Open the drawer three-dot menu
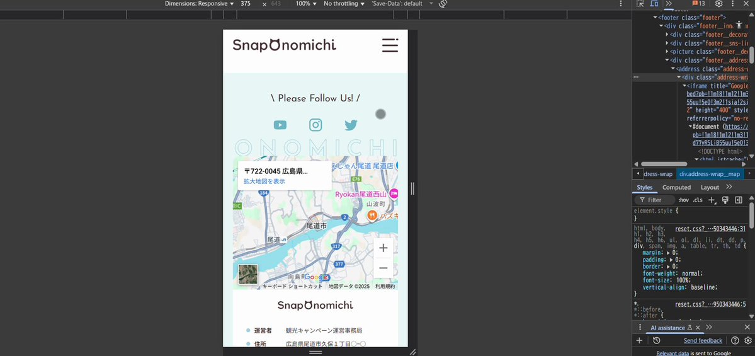 coord(640,327)
